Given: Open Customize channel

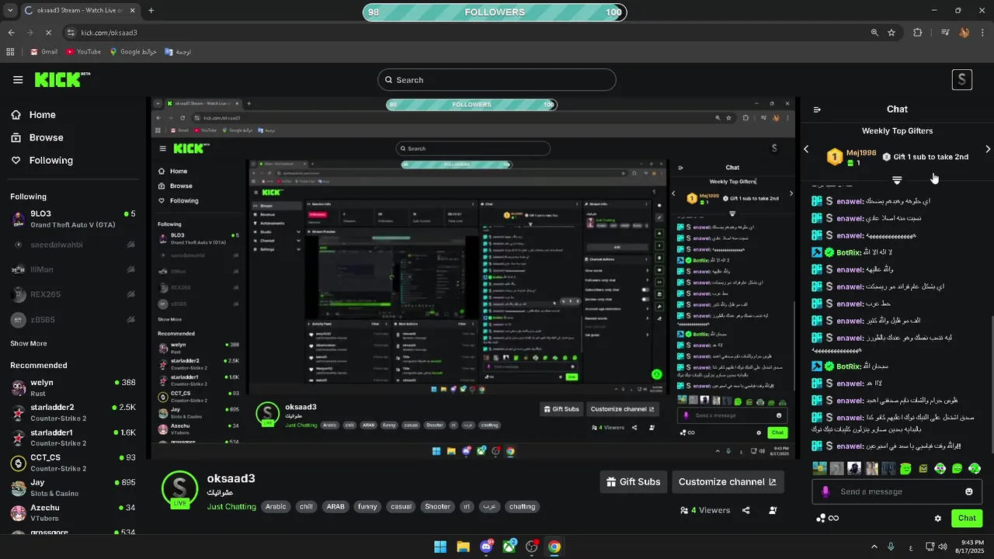Looking at the screenshot, I should tap(728, 481).
